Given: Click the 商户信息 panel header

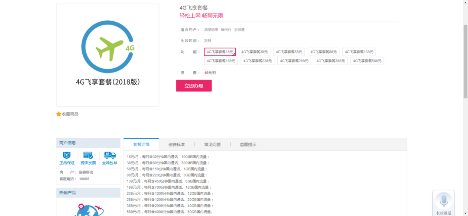Looking at the screenshot, I should tap(88, 143).
